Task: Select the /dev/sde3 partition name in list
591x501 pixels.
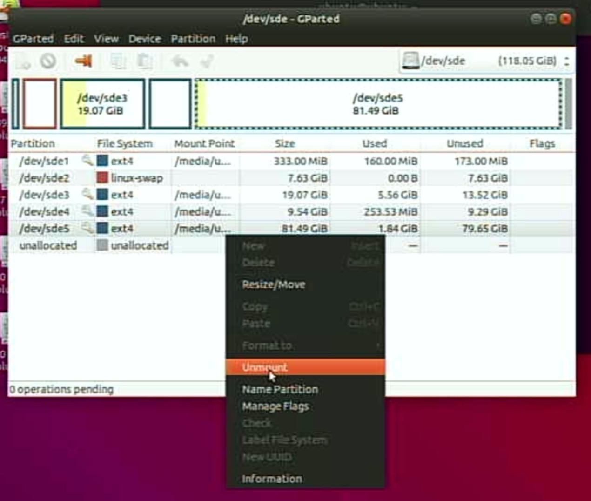Action: click(44, 195)
